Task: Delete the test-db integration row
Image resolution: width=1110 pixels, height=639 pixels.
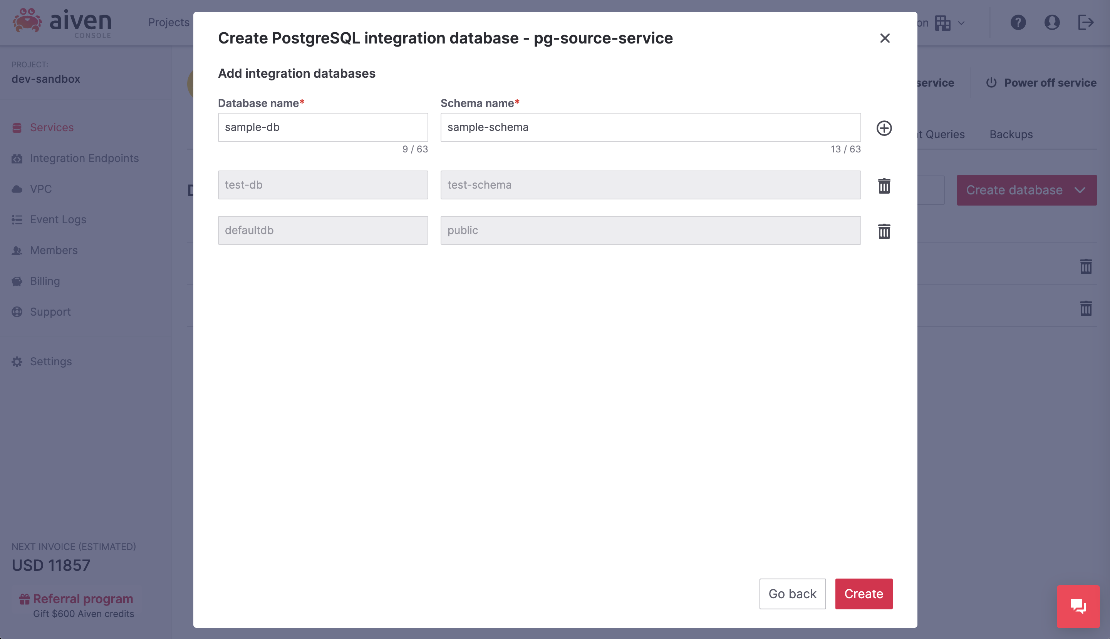Action: 884,186
